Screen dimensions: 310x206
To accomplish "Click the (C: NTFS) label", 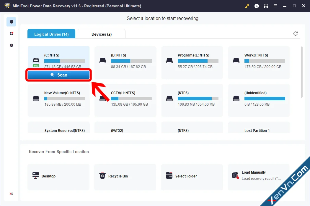I will (x=52, y=55).
